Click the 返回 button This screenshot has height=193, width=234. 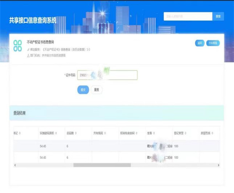pos(200,43)
